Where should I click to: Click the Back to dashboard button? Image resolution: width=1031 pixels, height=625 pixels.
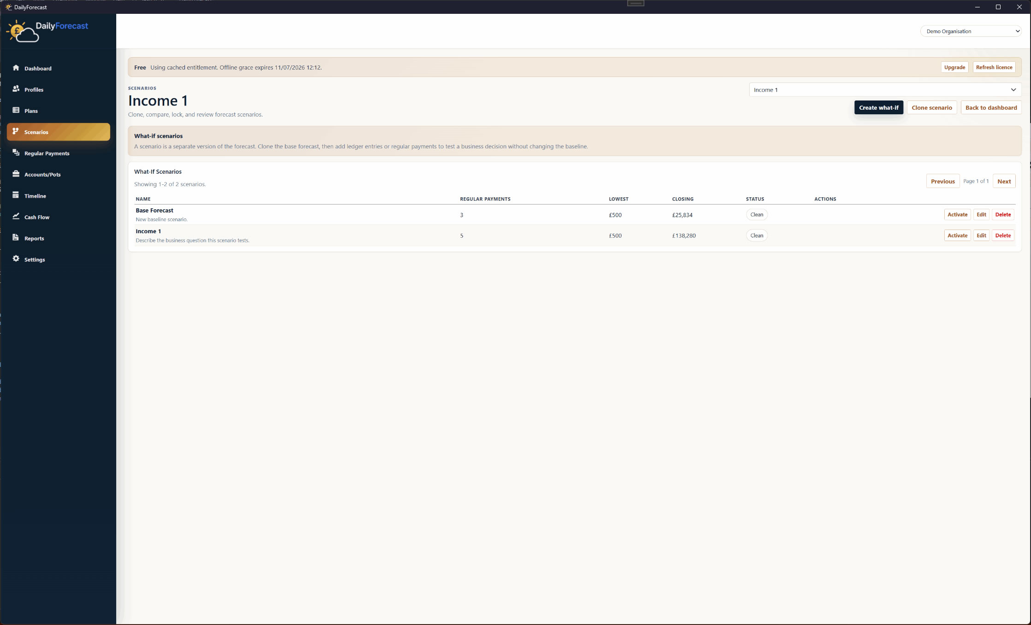991,107
